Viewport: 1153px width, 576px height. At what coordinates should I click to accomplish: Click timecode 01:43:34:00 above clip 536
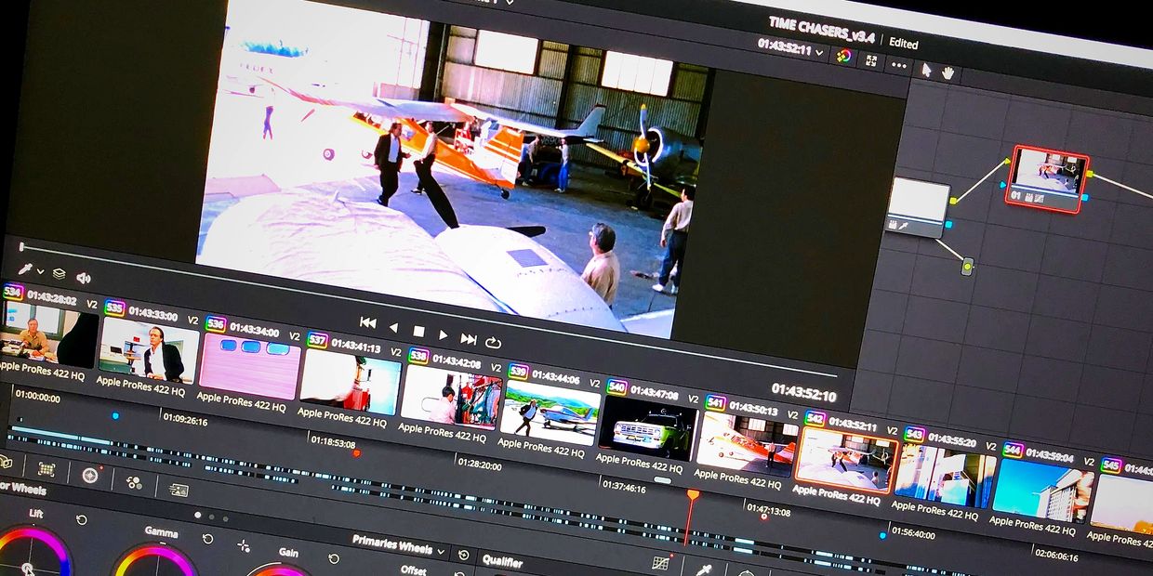(x=254, y=330)
